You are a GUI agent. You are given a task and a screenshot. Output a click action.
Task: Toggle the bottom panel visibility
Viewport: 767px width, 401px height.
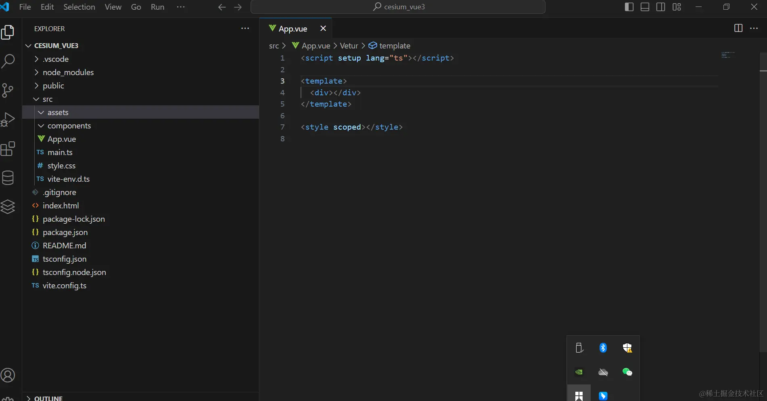point(645,7)
